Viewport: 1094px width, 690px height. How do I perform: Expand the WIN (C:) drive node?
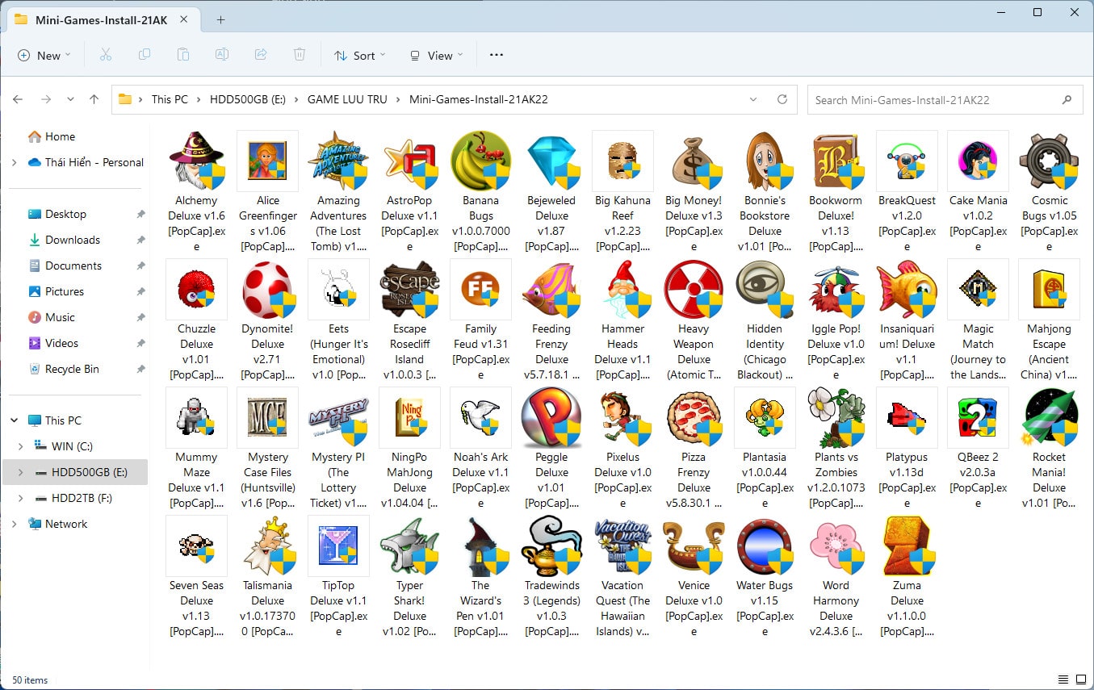coord(21,446)
